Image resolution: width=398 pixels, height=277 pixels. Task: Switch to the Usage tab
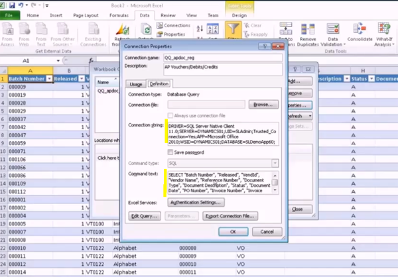click(136, 83)
